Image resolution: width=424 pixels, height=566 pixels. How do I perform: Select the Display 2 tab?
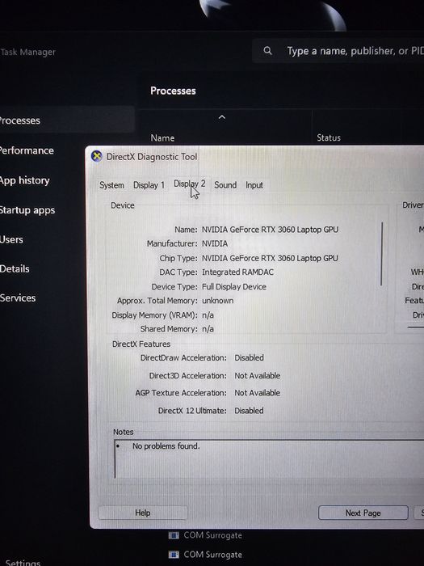pyautogui.click(x=189, y=184)
